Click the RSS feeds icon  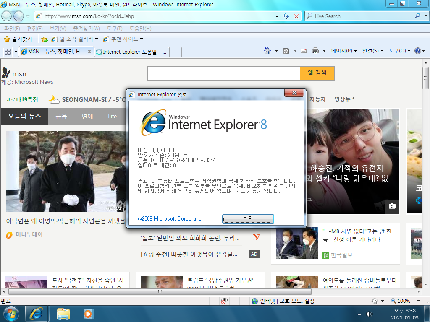click(x=286, y=51)
